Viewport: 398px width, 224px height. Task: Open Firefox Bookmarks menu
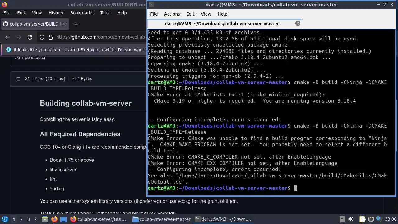[x=82, y=13]
